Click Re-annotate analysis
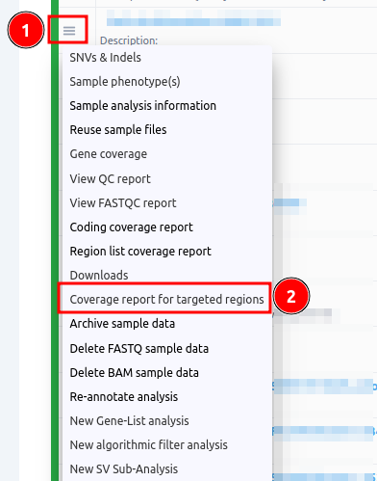The width and height of the screenshot is (377, 481). click(x=123, y=397)
